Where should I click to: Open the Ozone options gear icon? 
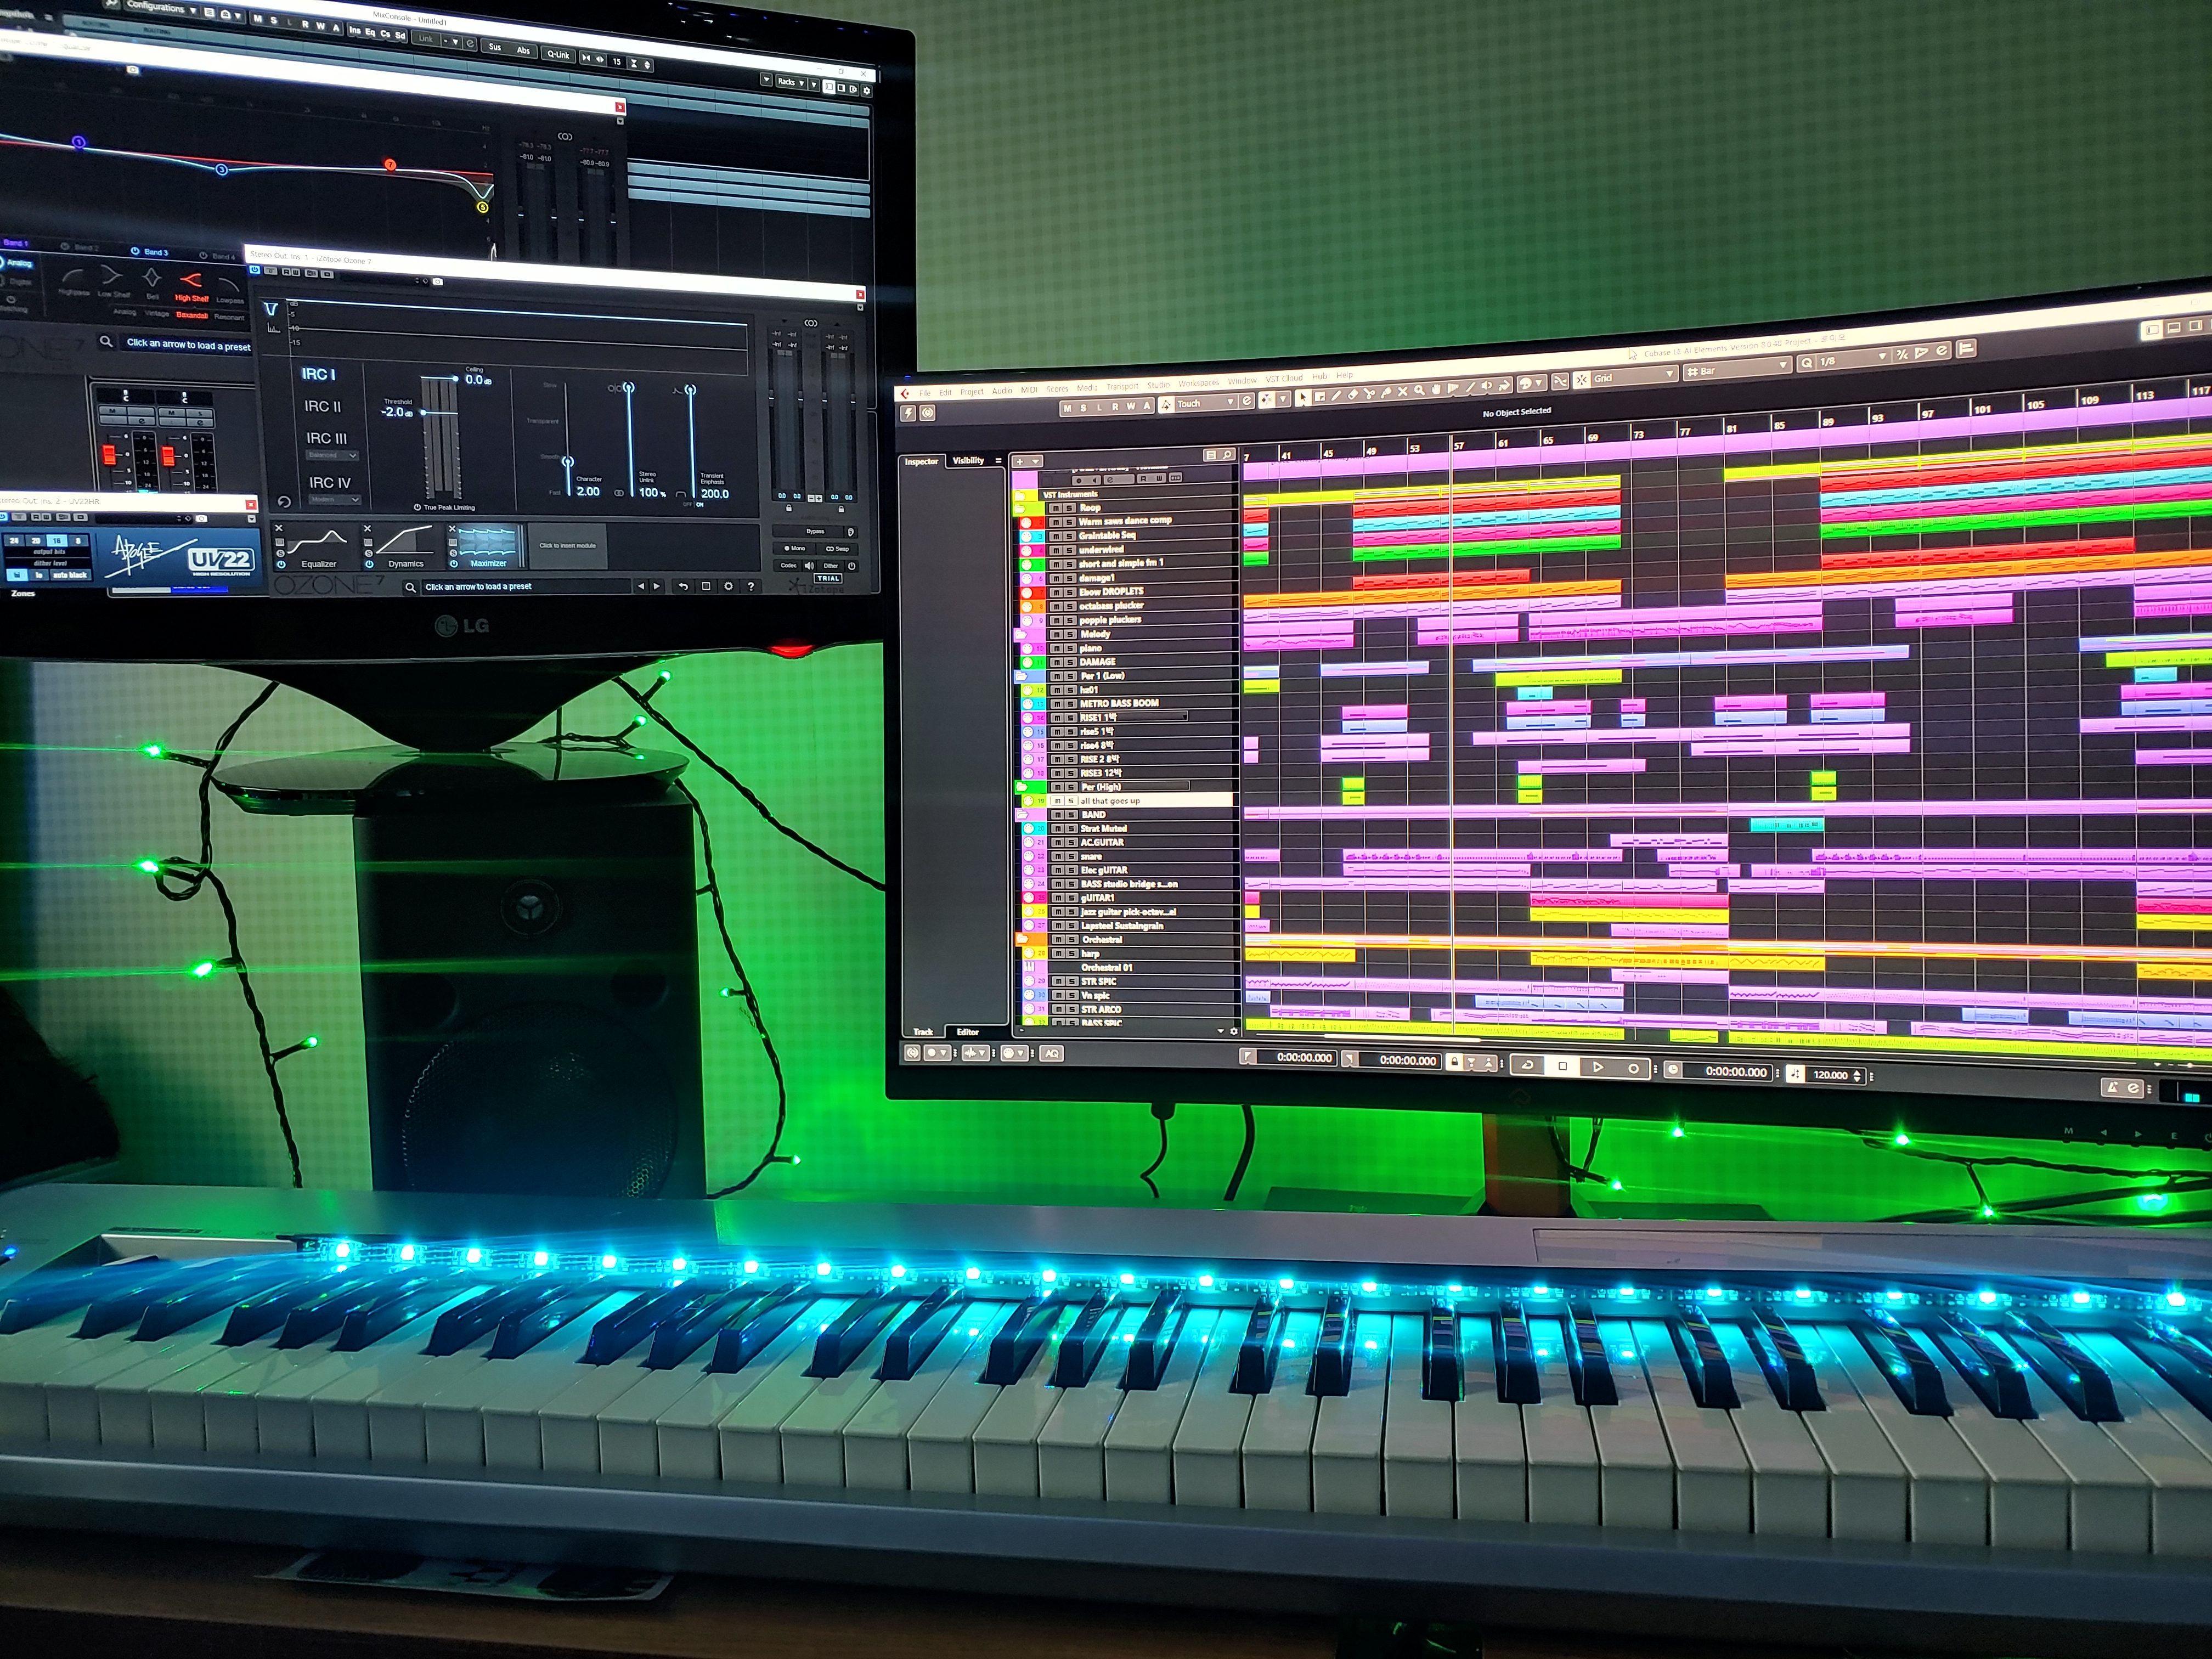729,586
